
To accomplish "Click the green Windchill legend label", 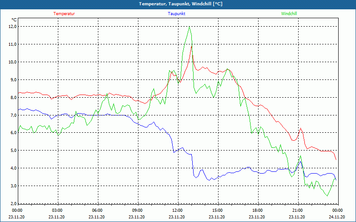I will pos(289,13).
